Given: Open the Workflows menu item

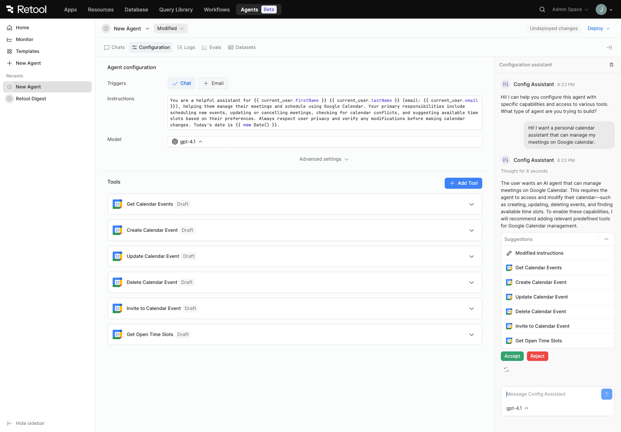Looking at the screenshot, I should 217,9.
